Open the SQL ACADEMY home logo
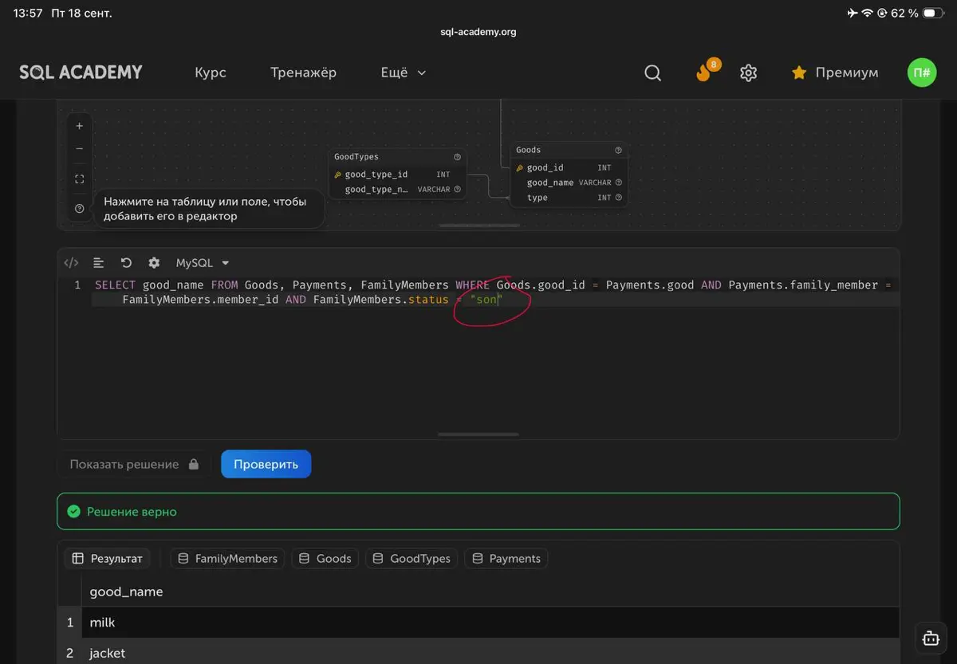957x664 pixels. tap(81, 73)
